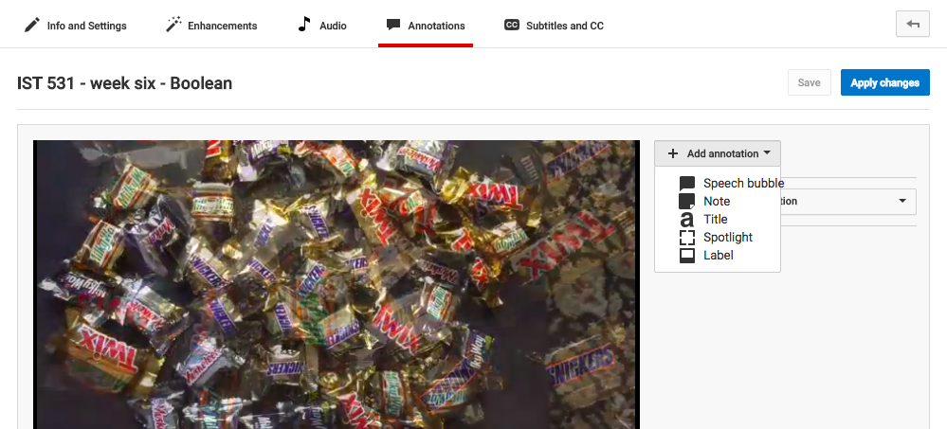
Task: Click the dashed Spotlight icon
Action: (686, 238)
